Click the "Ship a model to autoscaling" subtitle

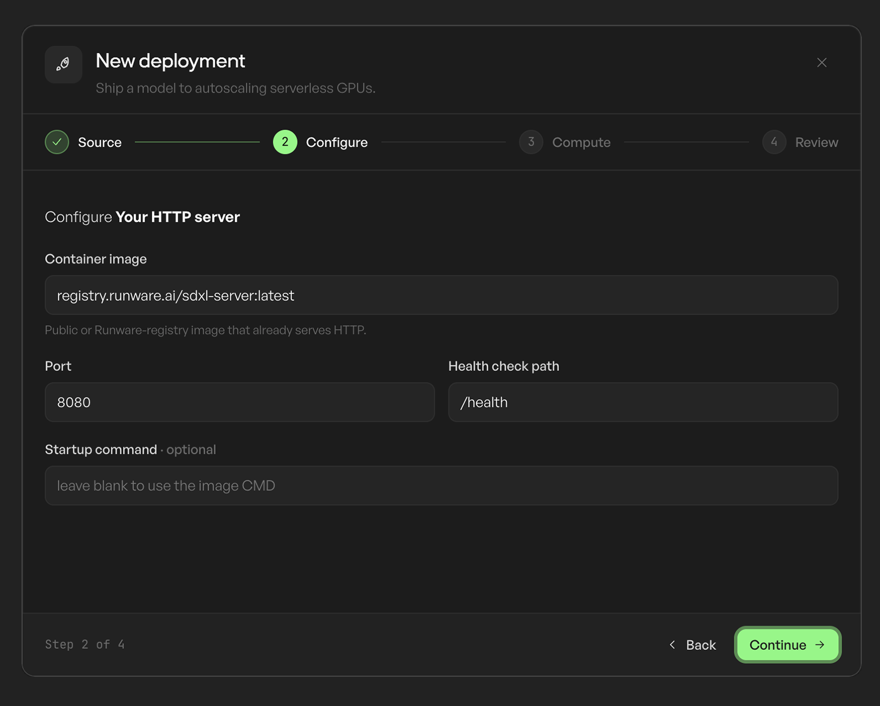coord(235,88)
